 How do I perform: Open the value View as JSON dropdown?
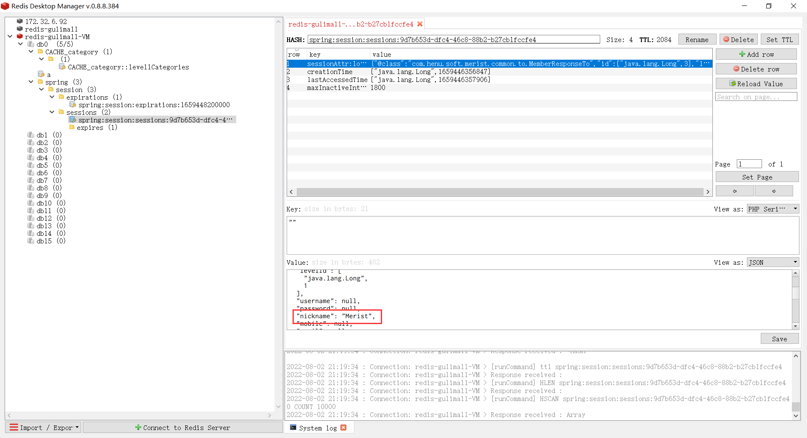(773, 262)
